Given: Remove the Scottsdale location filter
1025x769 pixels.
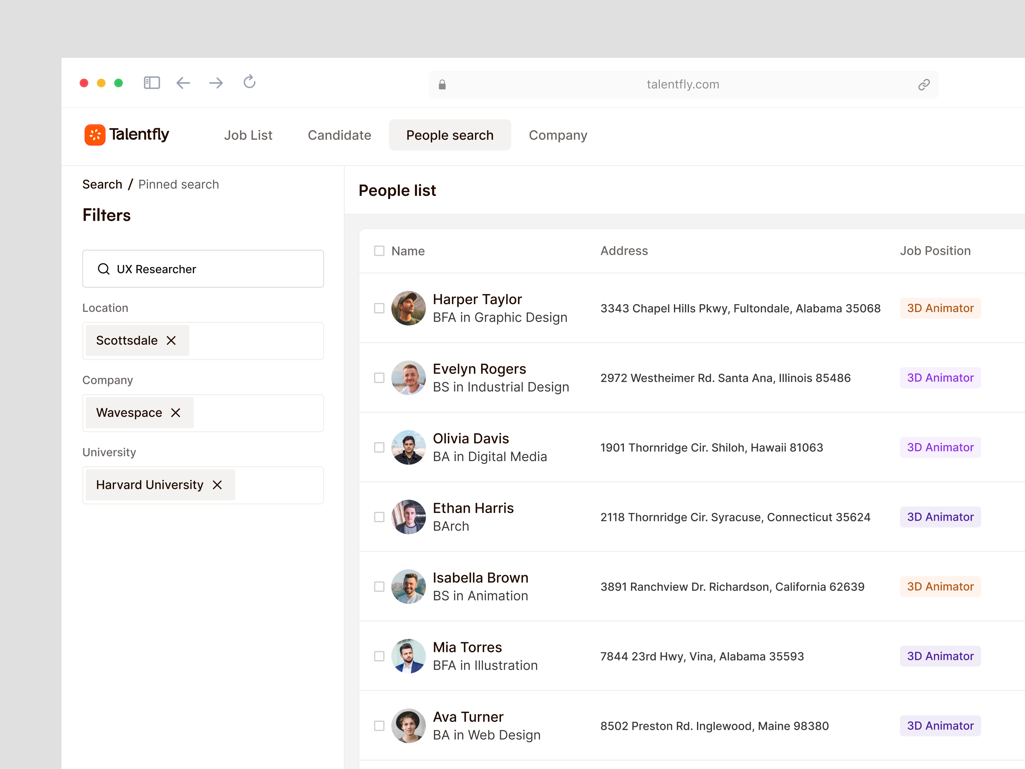Looking at the screenshot, I should point(171,340).
